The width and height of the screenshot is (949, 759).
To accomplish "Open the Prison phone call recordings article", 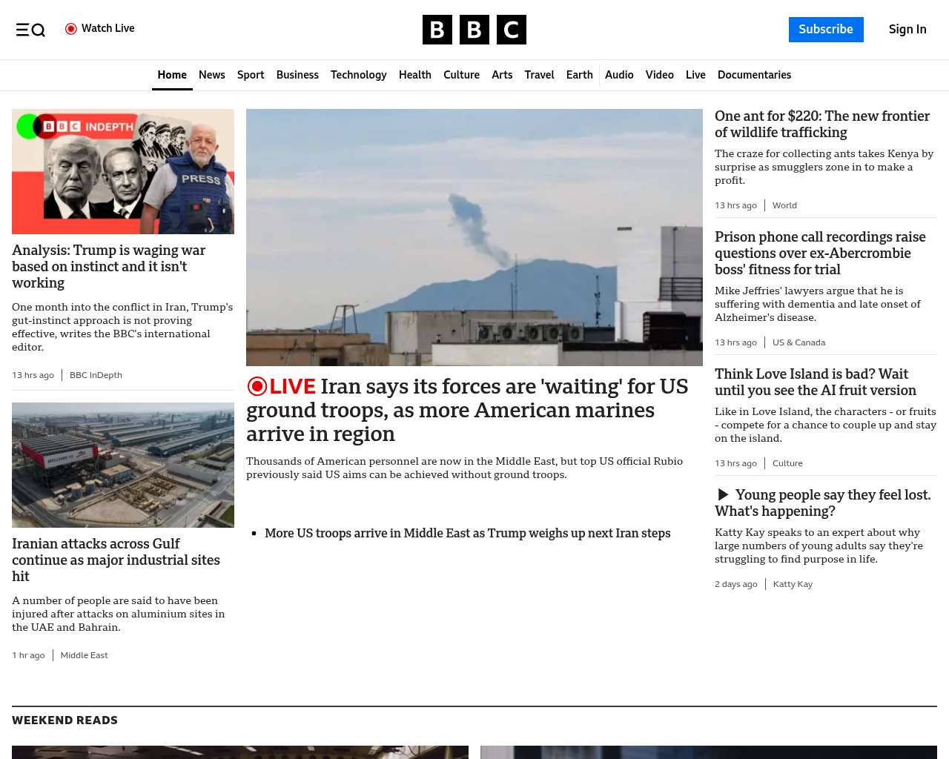I will point(820,253).
